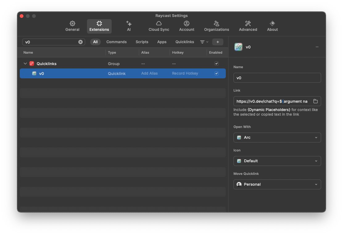Open the Move Quicklink Personal dropdown
This screenshot has width=343, height=235.
(x=277, y=184)
